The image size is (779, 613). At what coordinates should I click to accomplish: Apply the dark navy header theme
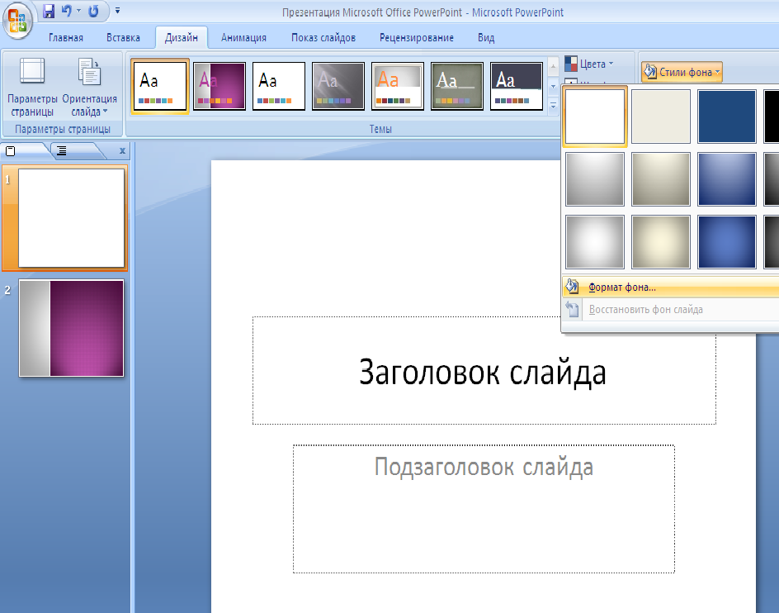point(517,86)
